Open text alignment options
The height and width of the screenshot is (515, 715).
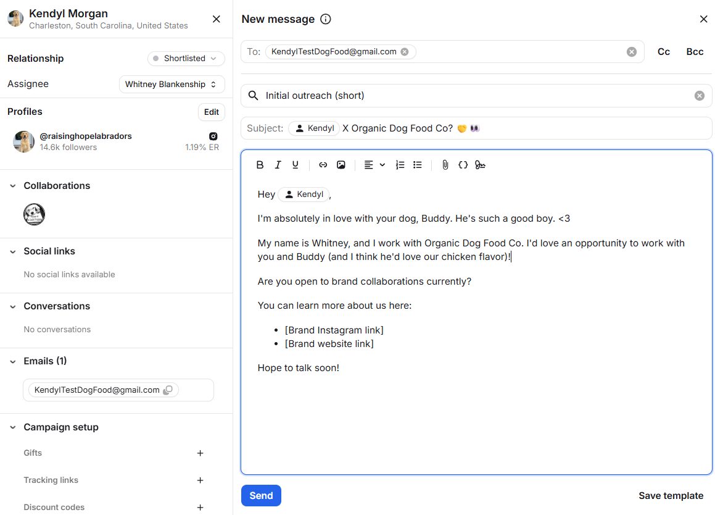(374, 165)
